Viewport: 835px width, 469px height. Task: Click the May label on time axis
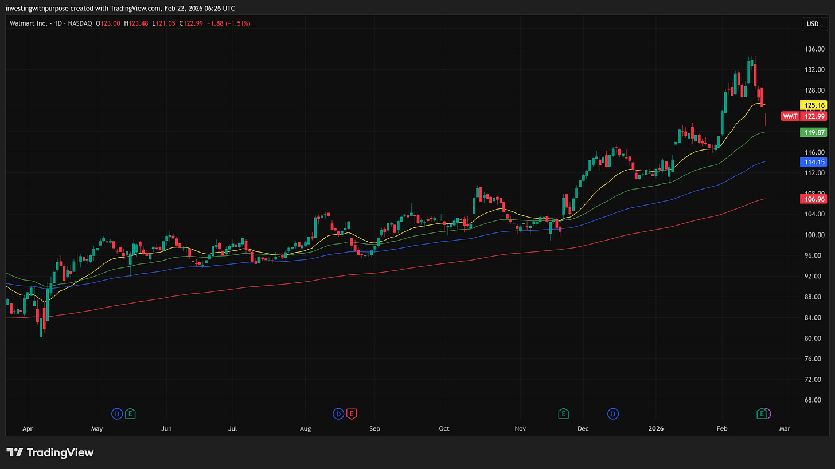tap(96, 428)
